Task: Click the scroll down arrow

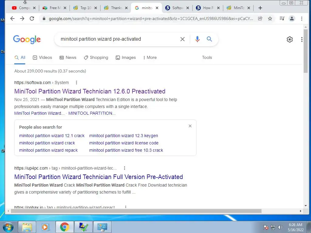Action: pos(306,206)
